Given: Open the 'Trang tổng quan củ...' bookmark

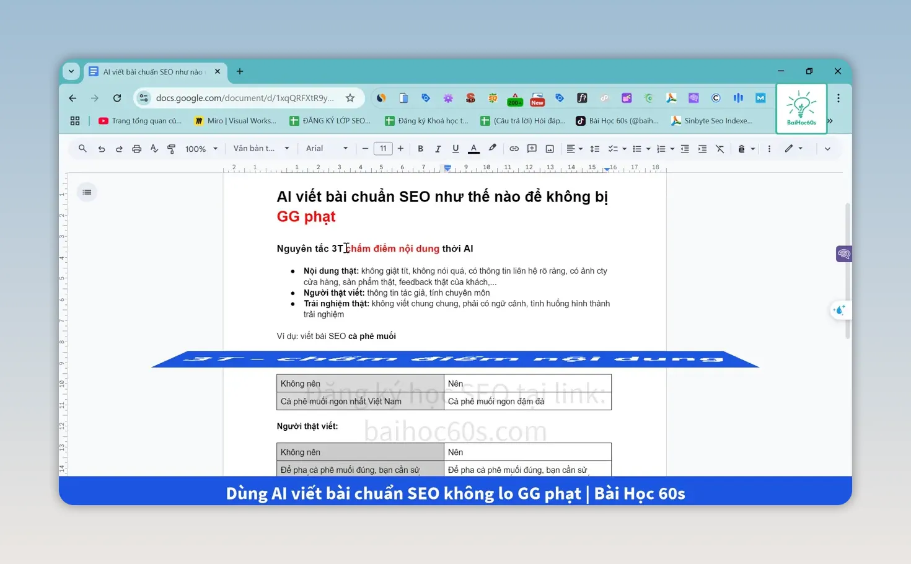Looking at the screenshot, I should (140, 121).
